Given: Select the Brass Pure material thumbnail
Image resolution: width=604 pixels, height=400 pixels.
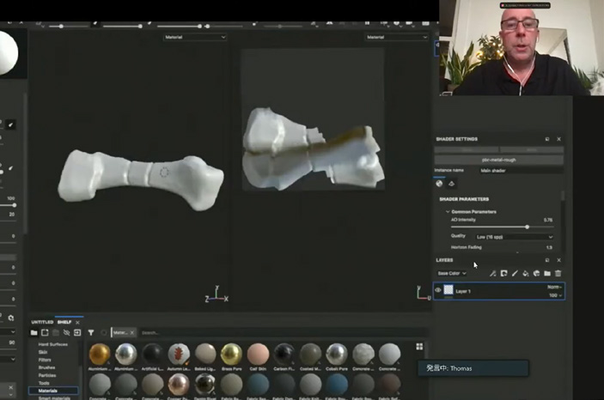Looking at the screenshot, I should pyautogui.click(x=230, y=354).
